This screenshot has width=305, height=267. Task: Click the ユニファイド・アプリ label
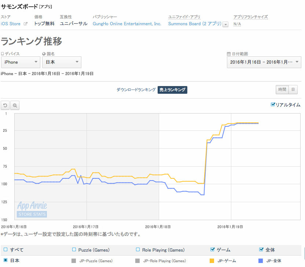[x=184, y=17]
